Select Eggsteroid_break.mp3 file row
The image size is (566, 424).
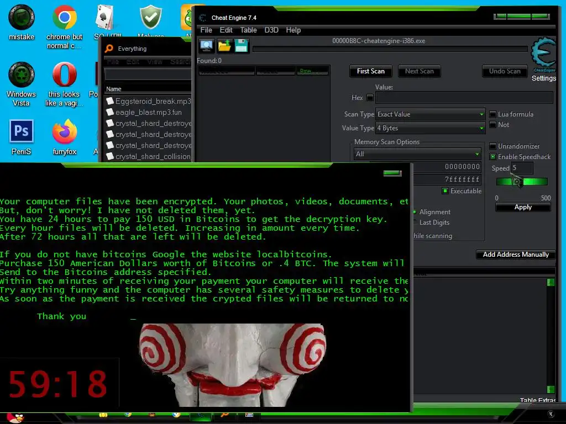tap(148, 101)
